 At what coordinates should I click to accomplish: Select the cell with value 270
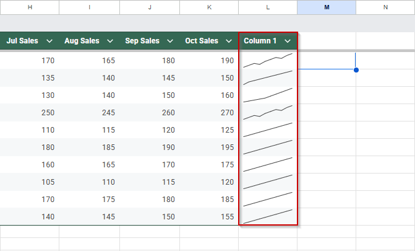click(209, 113)
